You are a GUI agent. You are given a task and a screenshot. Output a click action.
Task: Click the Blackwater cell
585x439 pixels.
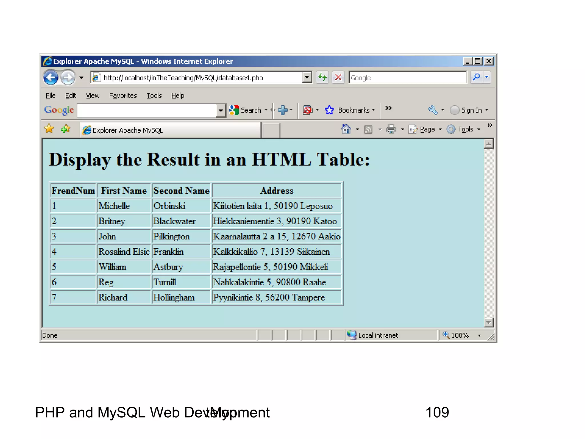point(181,221)
